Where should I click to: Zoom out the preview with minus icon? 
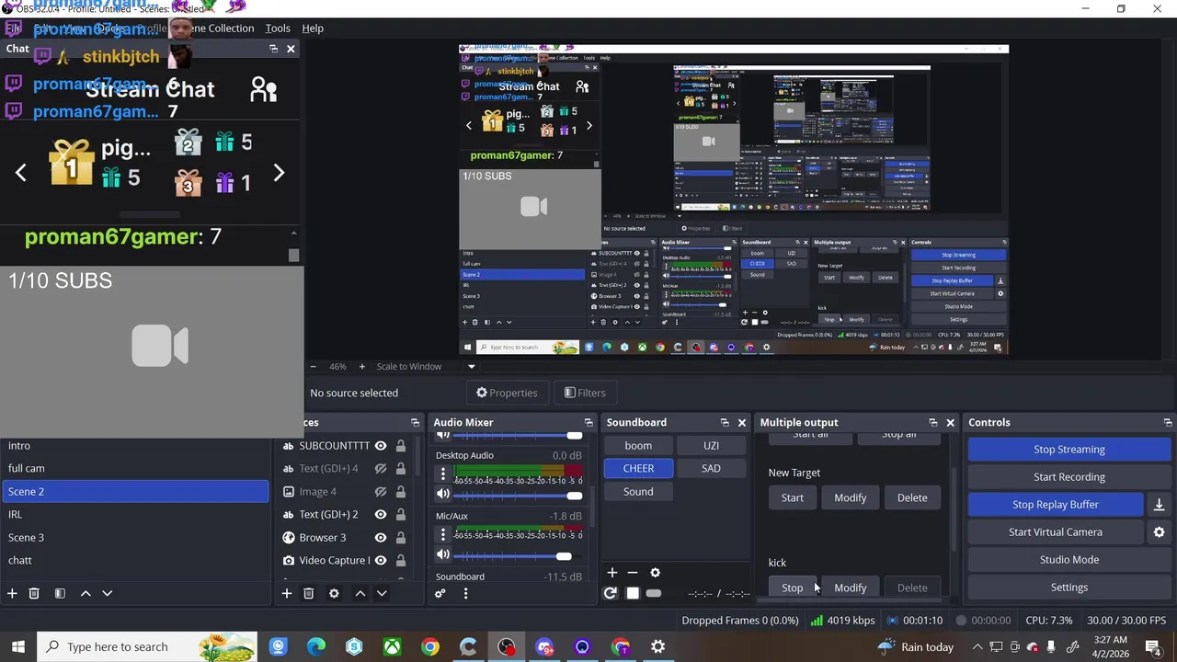[x=313, y=367]
